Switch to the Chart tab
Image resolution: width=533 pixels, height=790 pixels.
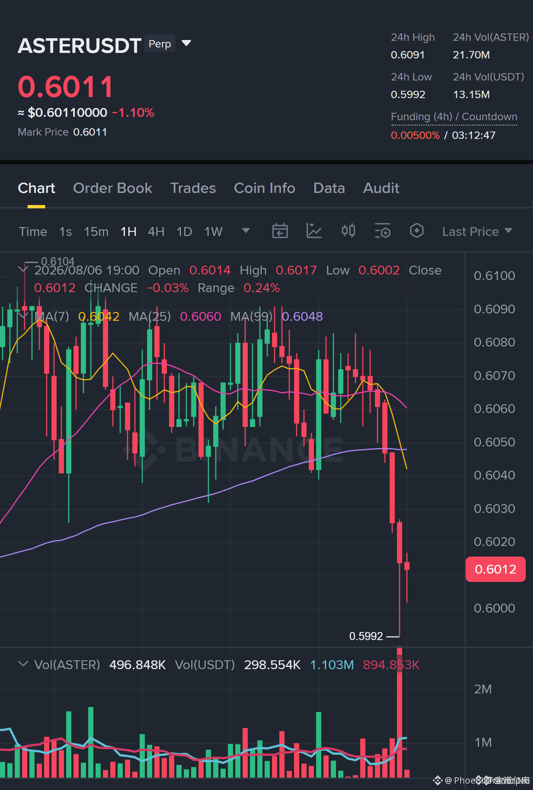(x=36, y=188)
